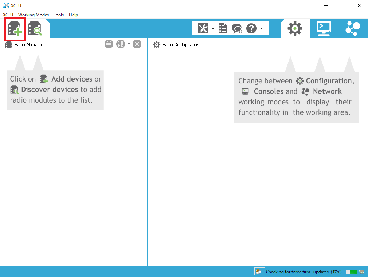Expand the sort modules dropdown arrow
The width and height of the screenshot is (368, 277).
point(129,44)
